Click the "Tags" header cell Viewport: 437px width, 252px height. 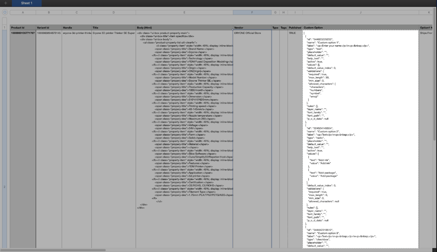(x=284, y=28)
